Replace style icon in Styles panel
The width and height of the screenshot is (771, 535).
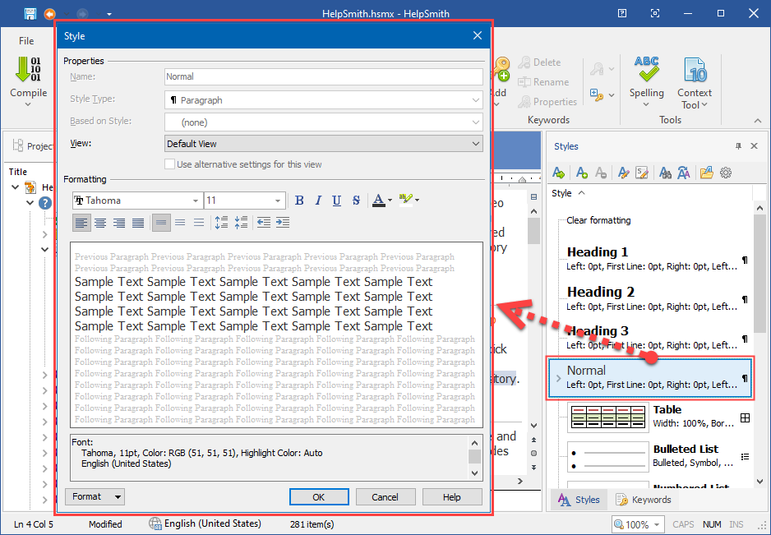tap(684, 173)
